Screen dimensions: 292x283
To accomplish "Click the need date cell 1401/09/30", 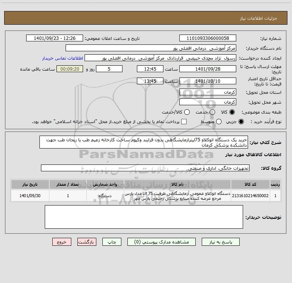I will 30,196.
